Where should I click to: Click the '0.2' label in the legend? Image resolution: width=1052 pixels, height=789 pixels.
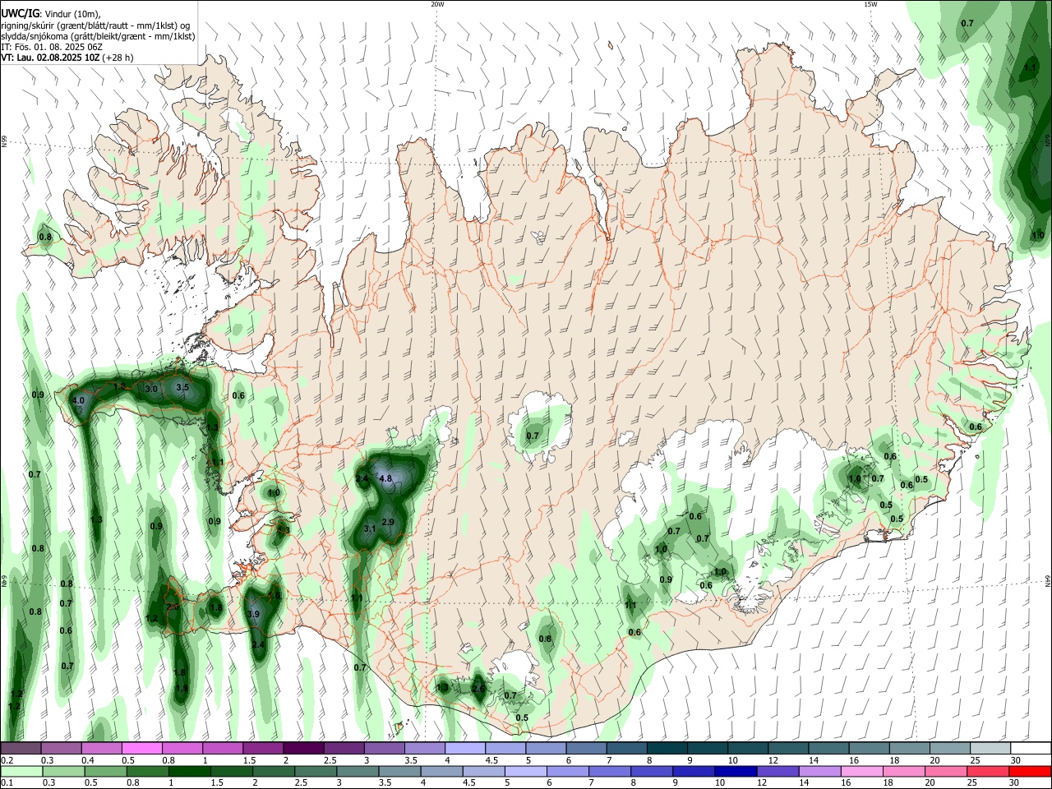(7, 760)
